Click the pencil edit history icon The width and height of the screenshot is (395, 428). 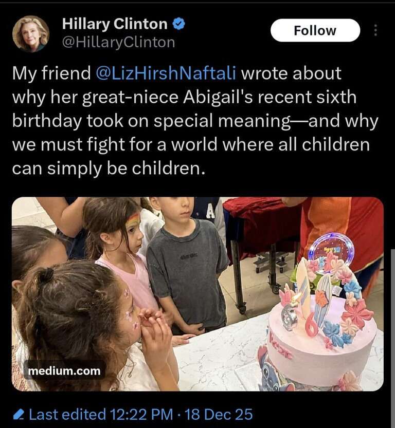(x=19, y=414)
